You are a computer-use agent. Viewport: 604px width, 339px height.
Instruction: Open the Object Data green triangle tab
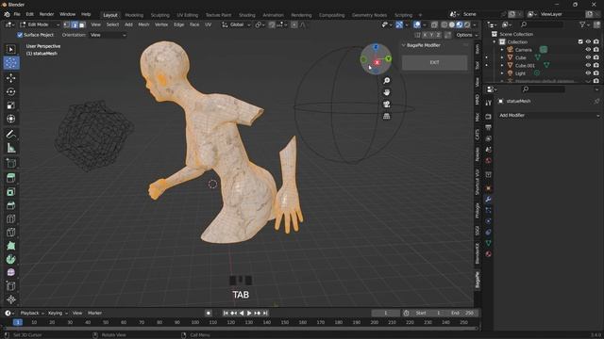point(488,243)
